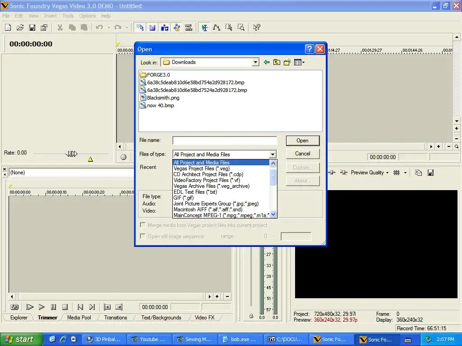462x346 pixels.
Task: Switch to 3D Pinball taskbar window
Action: pyautogui.click(x=104, y=339)
